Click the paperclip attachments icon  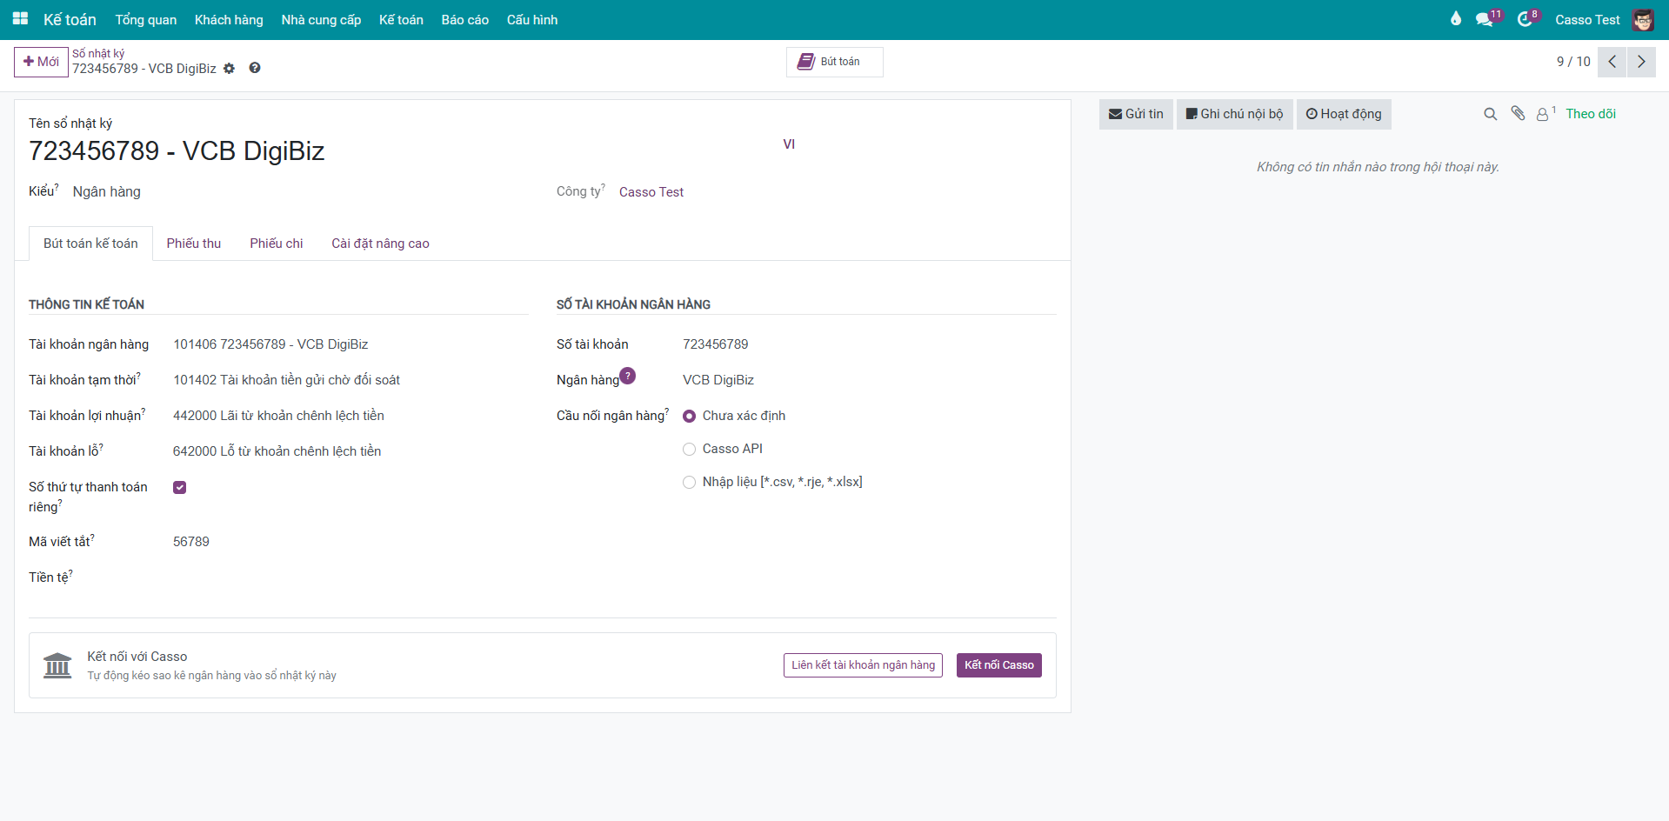pos(1518,114)
